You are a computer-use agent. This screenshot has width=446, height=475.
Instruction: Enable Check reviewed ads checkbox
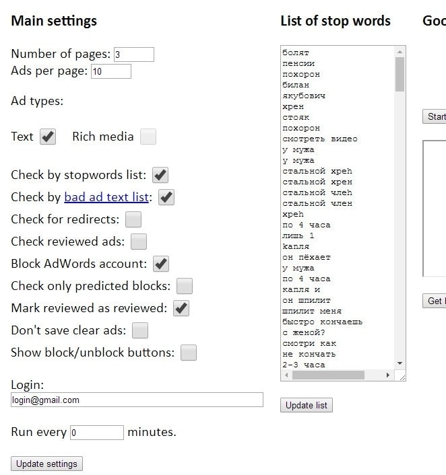(x=139, y=242)
